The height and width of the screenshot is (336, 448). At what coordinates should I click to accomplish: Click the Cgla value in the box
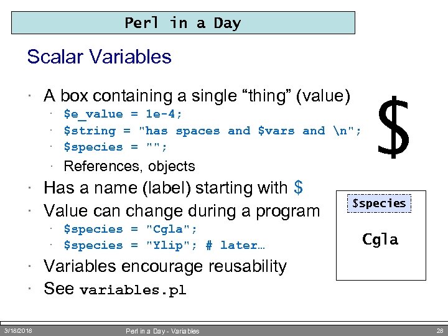[380, 240]
